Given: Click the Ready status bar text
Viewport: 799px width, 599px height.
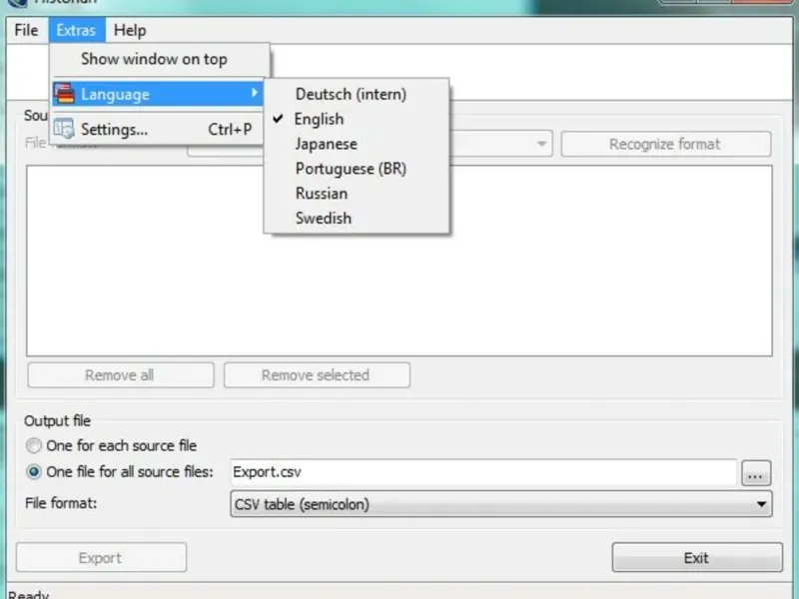Looking at the screenshot, I should pyautogui.click(x=29, y=594).
